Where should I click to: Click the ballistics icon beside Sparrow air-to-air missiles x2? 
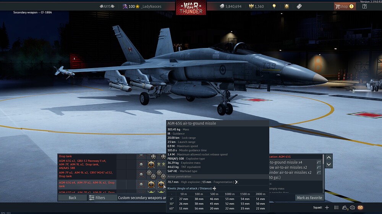pyautogui.click(x=319, y=168)
